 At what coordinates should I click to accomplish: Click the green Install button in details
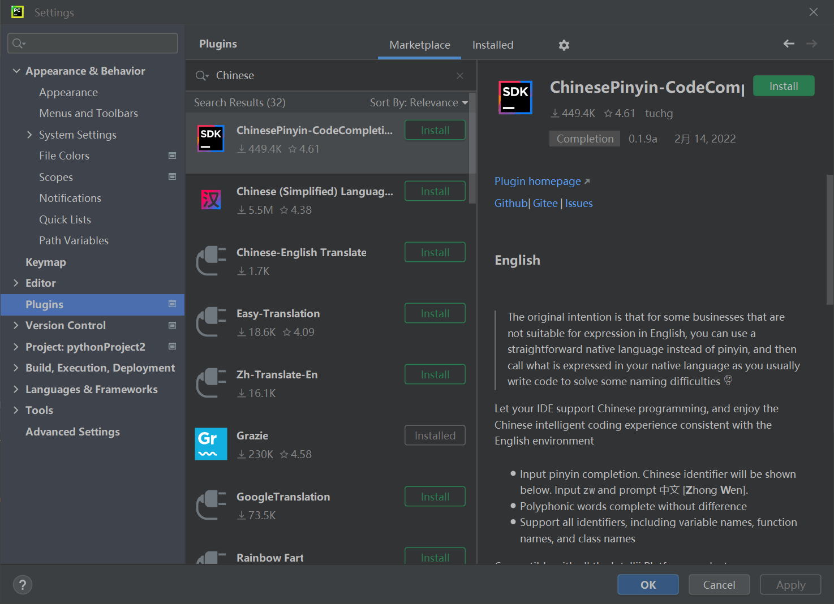[x=784, y=86]
